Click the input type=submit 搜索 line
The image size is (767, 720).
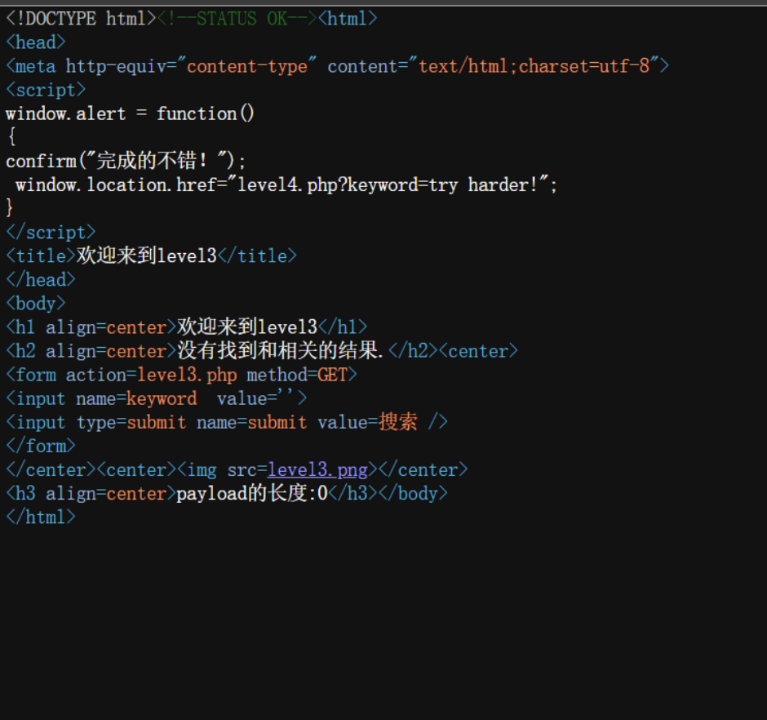pos(227,422)
